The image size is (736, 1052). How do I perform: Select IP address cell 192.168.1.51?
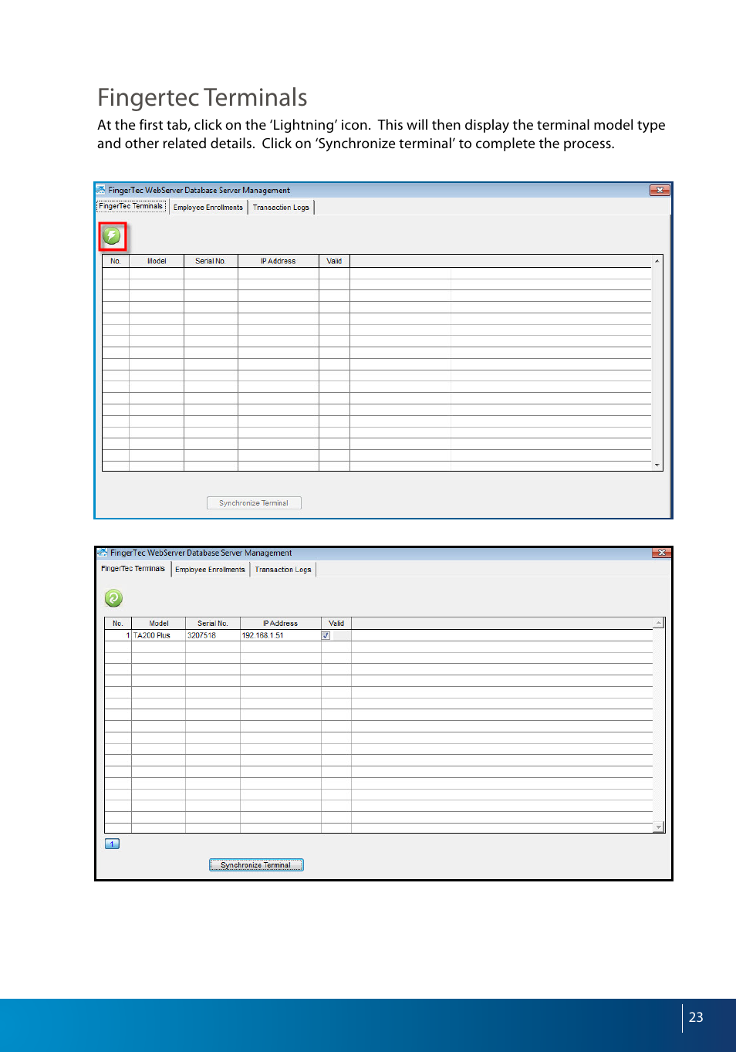[281, 636]
